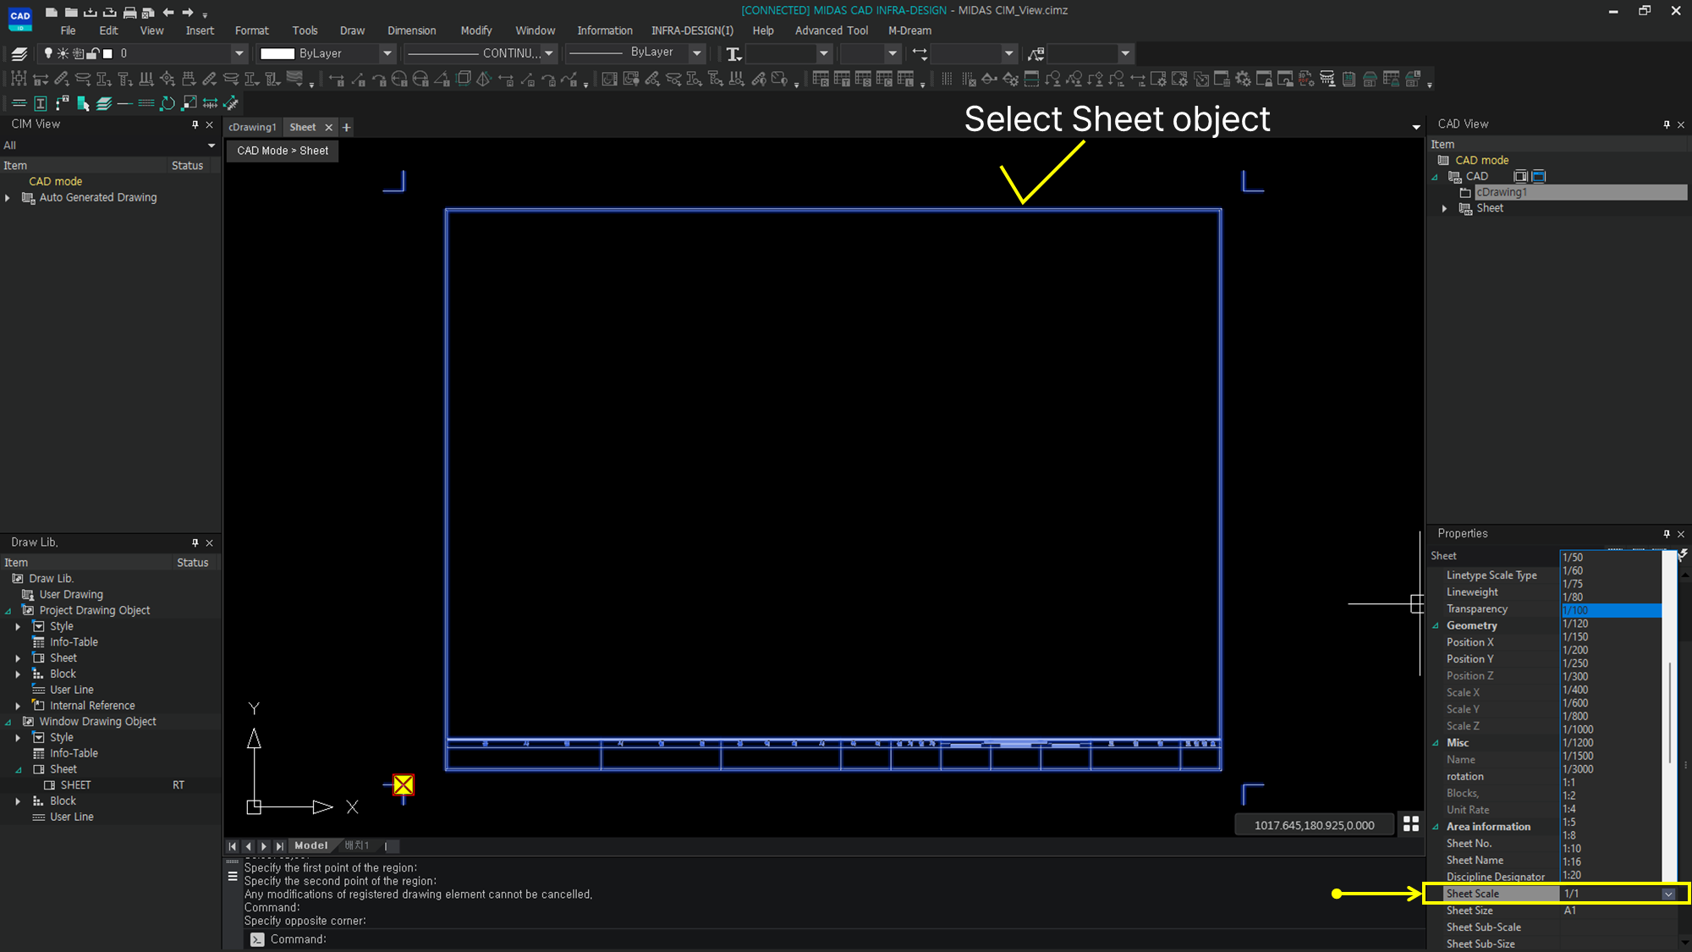Click the Print icon in the quick access bar
Screen dimensions: 1692x952
click(x=129, y=12)
